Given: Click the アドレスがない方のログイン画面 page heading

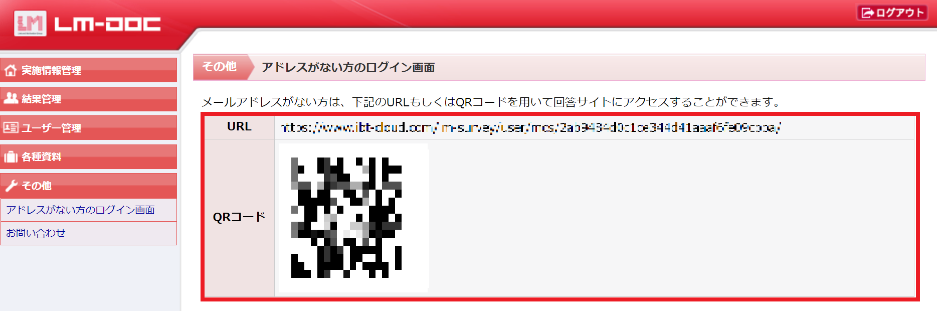Looking at the screenshot, I should tap(348, 67).
